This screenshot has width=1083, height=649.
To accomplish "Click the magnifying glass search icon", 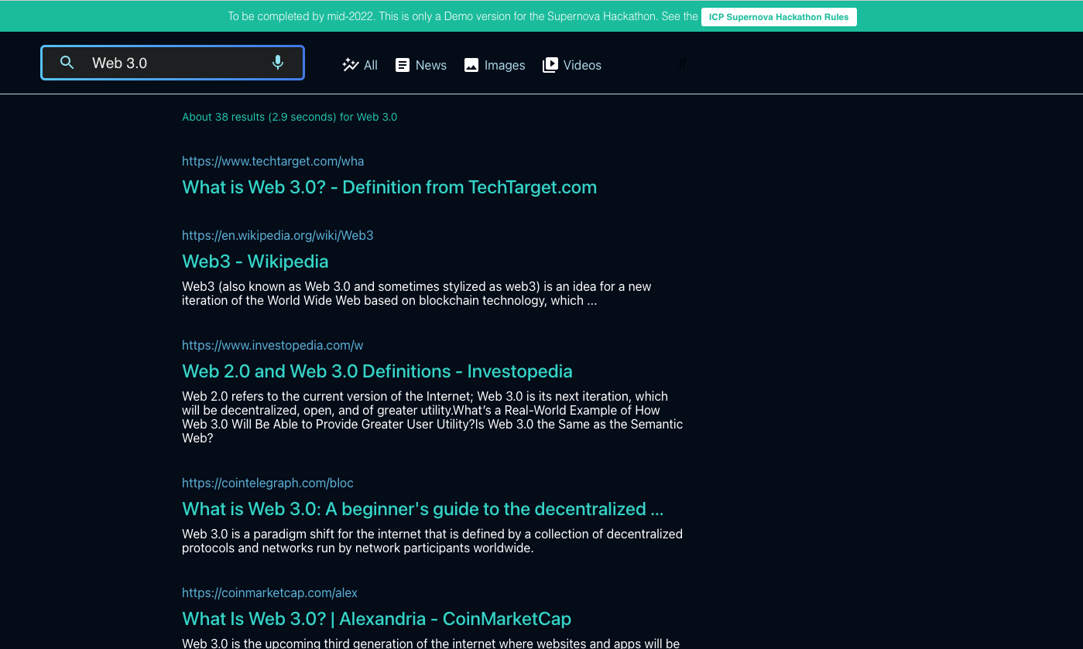I will click(x=67, y=63).
